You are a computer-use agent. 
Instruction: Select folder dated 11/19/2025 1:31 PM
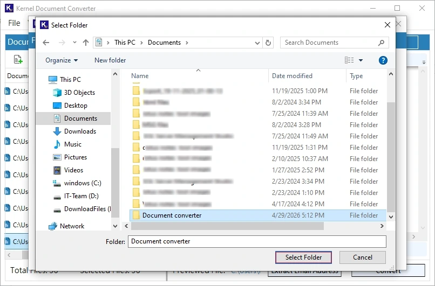tap(258, 148)
